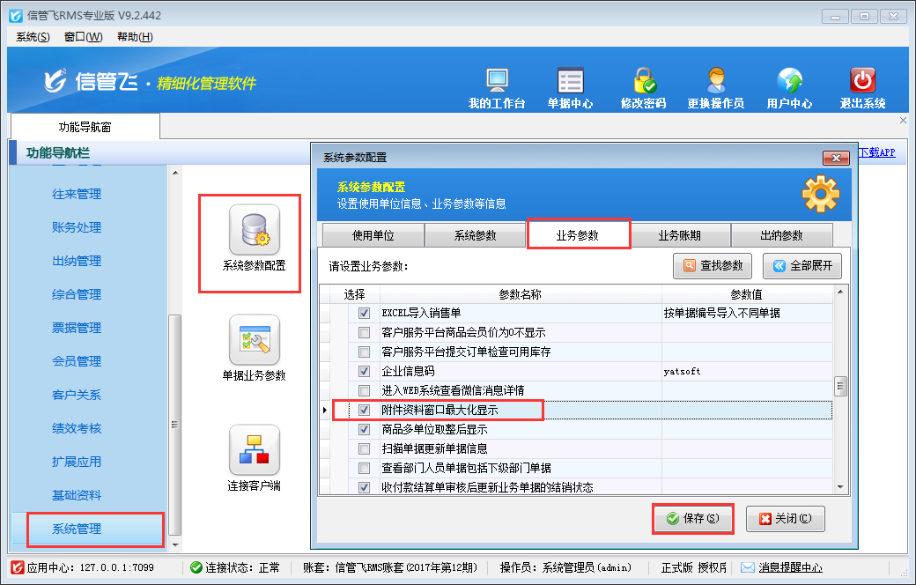Screen dimensions: 916x585
Task: Save settings with 保存(S) button
Action: 693,519
